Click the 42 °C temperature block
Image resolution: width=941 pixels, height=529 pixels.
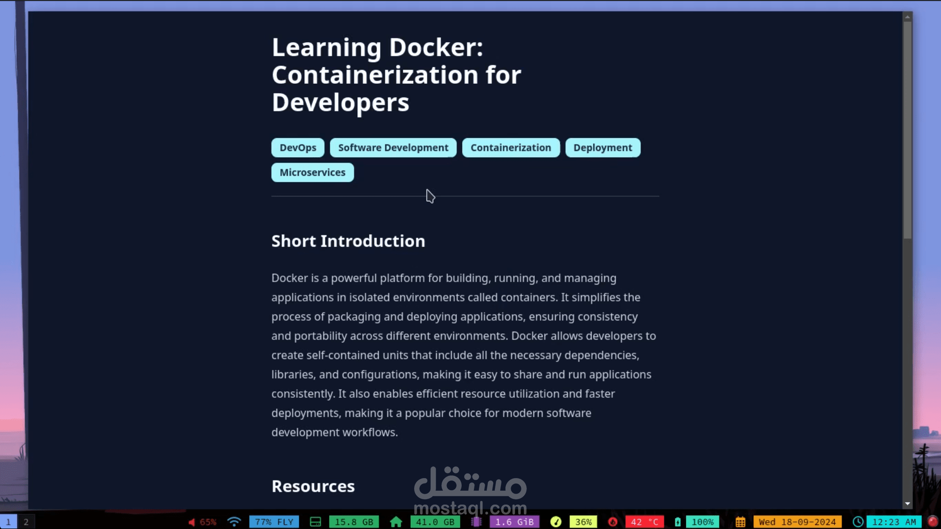point(644,522)
